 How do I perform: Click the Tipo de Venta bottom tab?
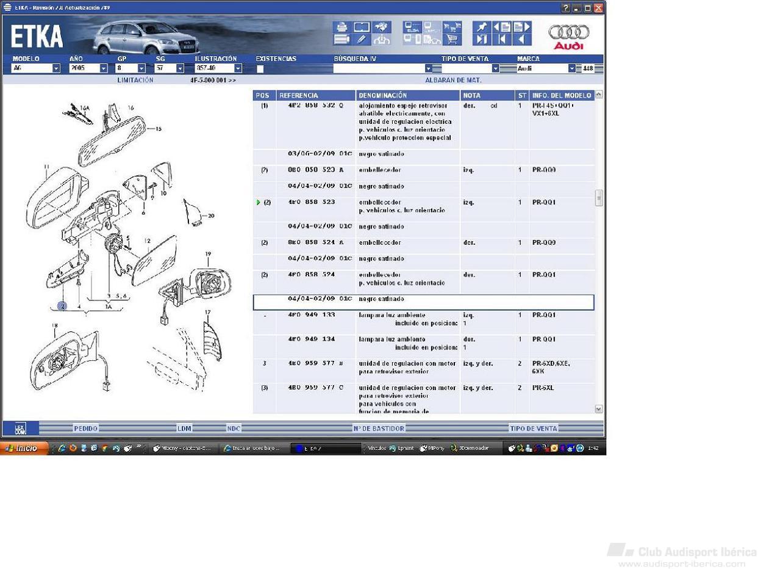pos(534,429)
